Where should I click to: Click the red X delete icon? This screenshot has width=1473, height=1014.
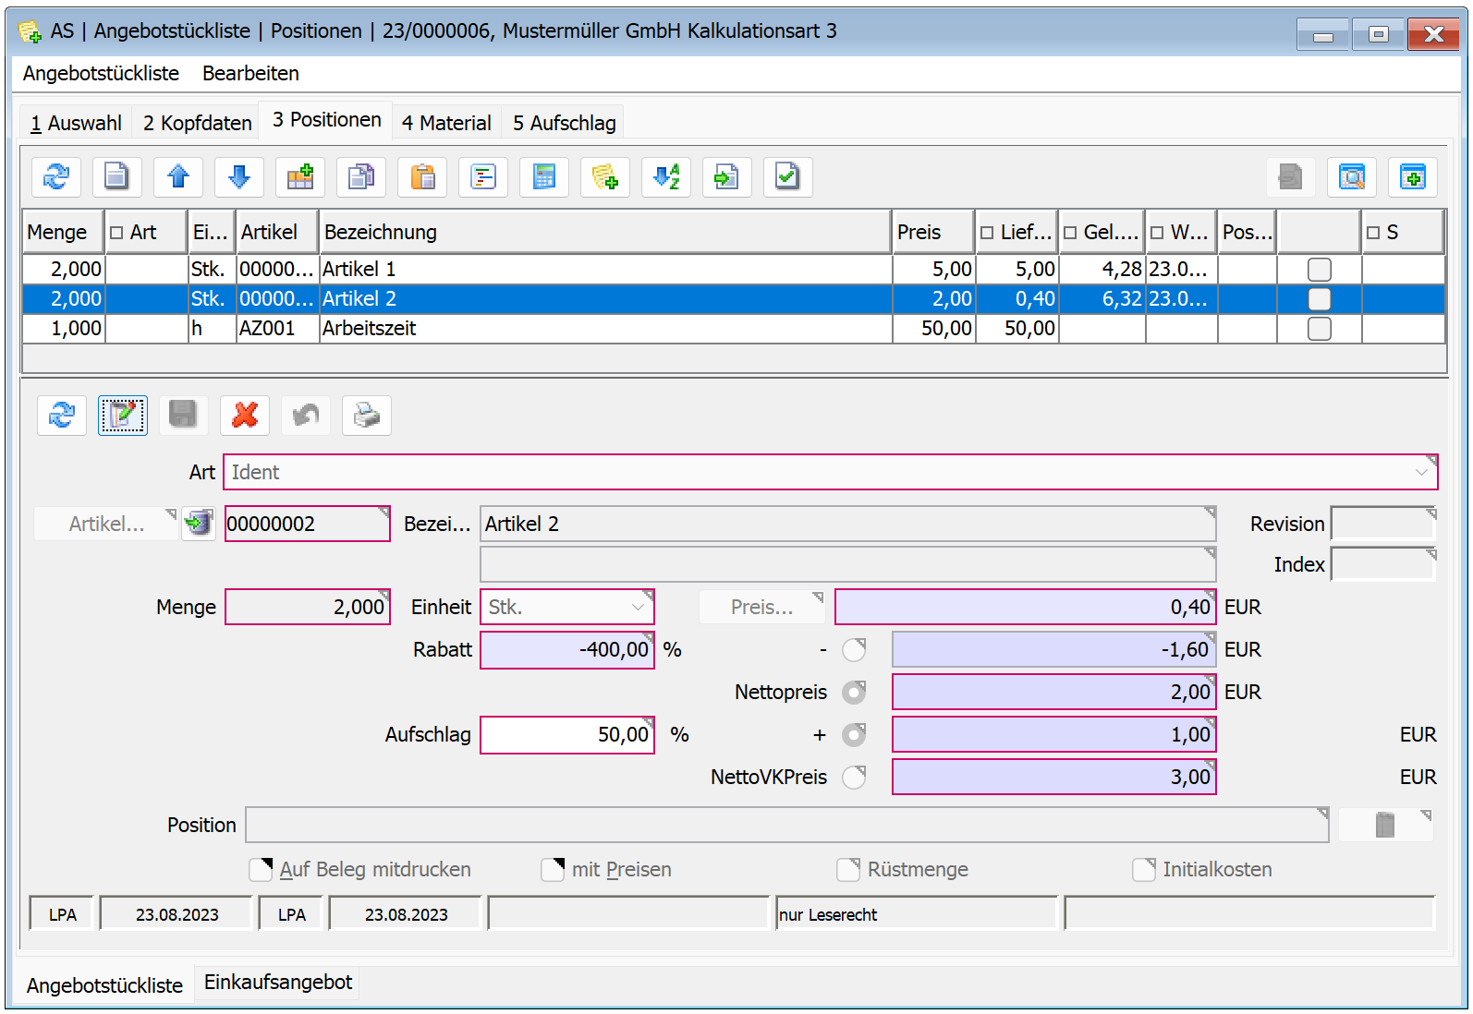pos(245,416)
